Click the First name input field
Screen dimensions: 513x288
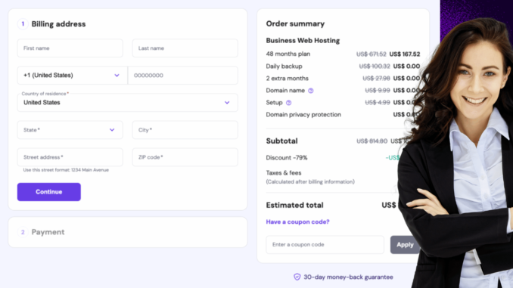coord(70,48)
